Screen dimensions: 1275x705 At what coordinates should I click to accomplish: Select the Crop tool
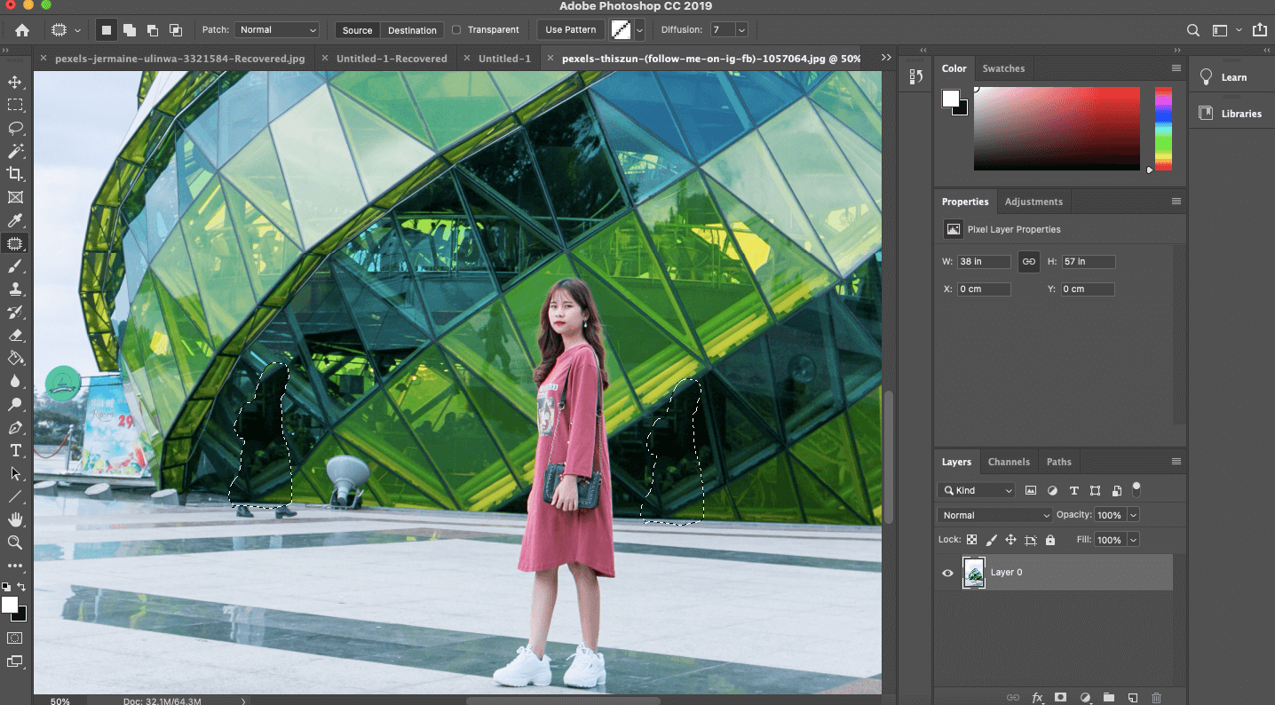coord(15,174)
